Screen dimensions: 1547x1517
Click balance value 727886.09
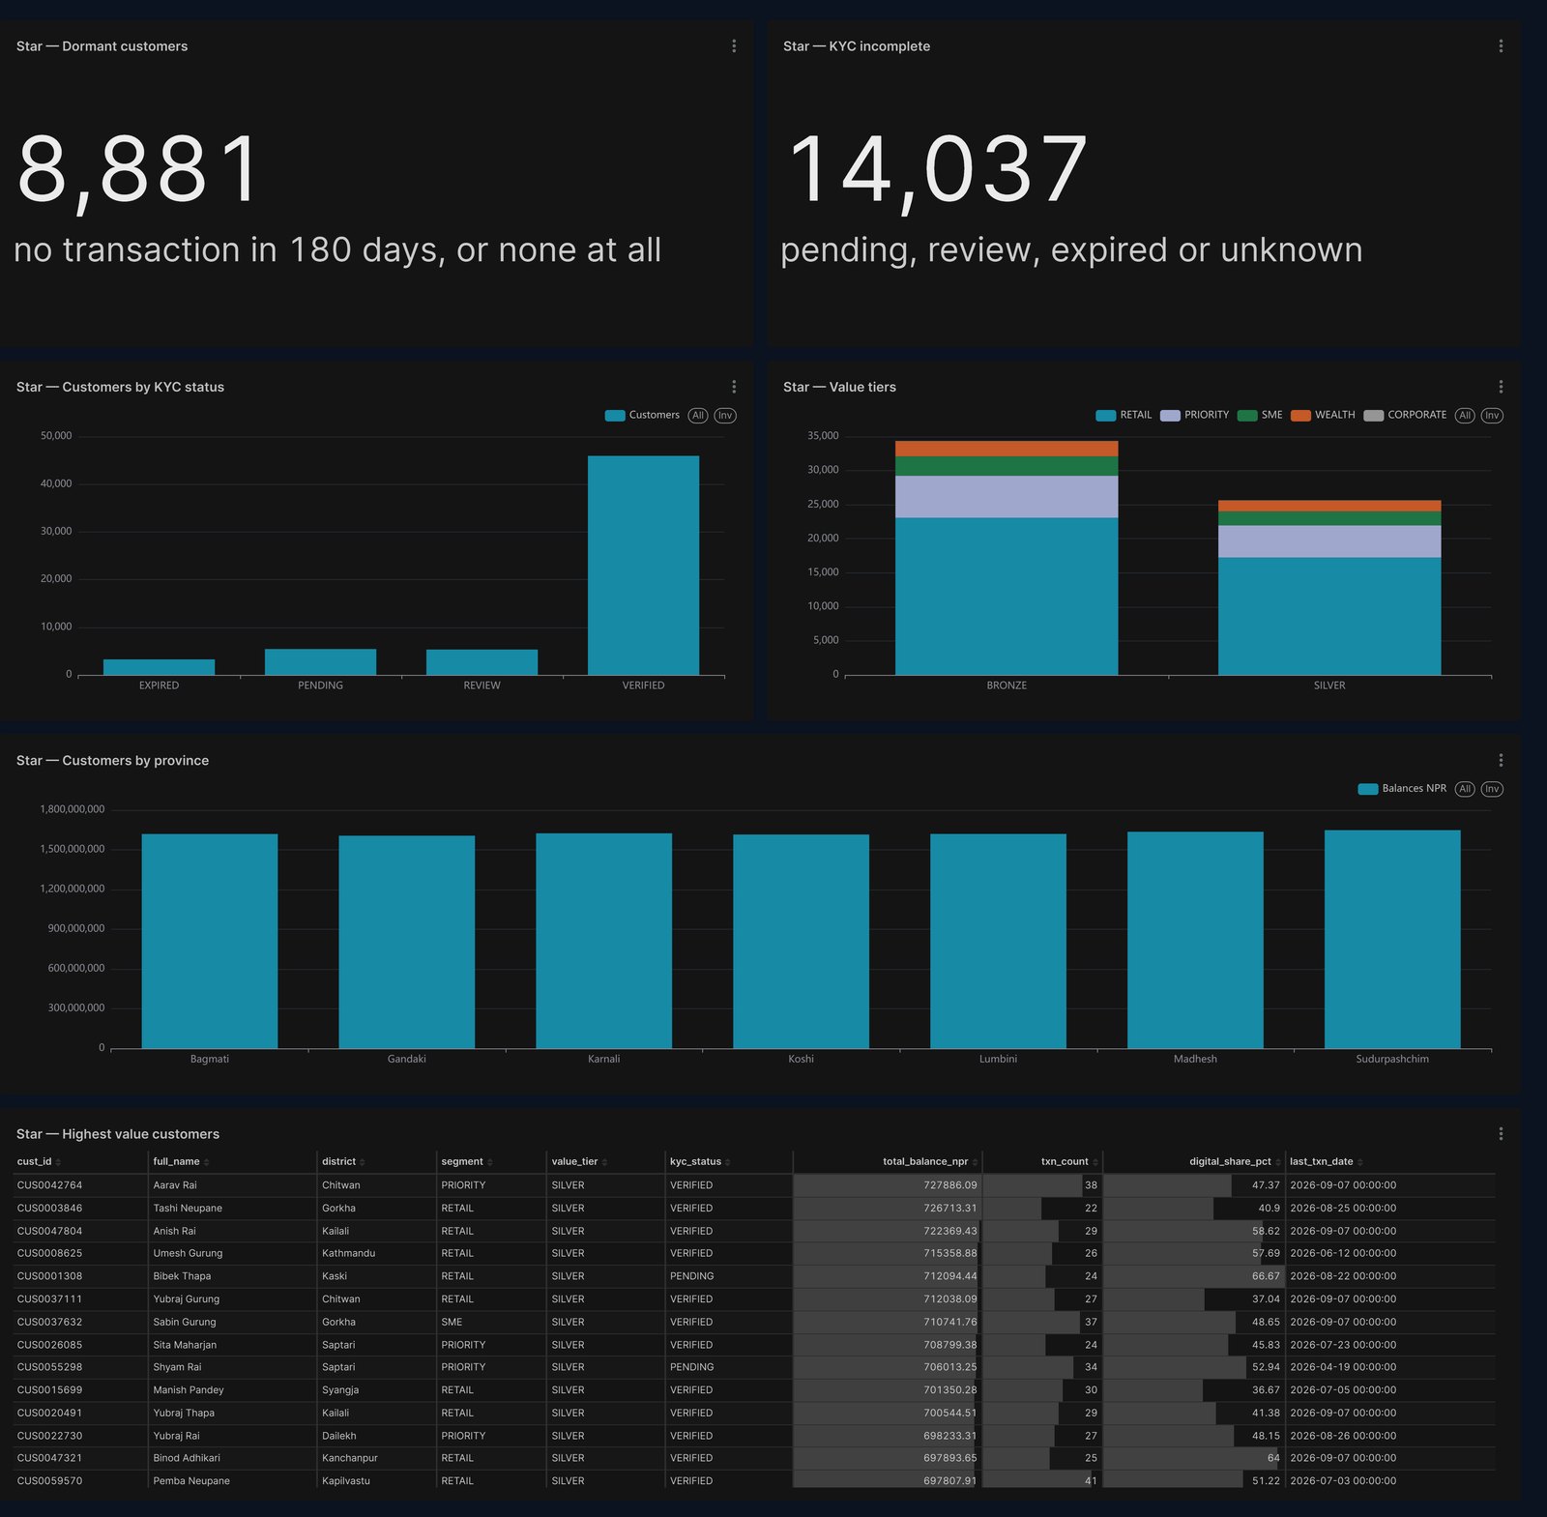point(949,1185)
